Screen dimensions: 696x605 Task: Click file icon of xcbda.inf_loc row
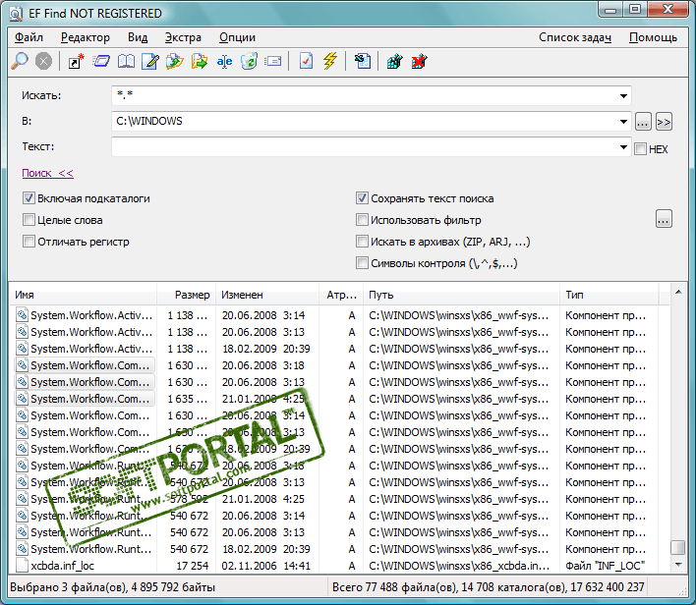click(x=22, y=566)
